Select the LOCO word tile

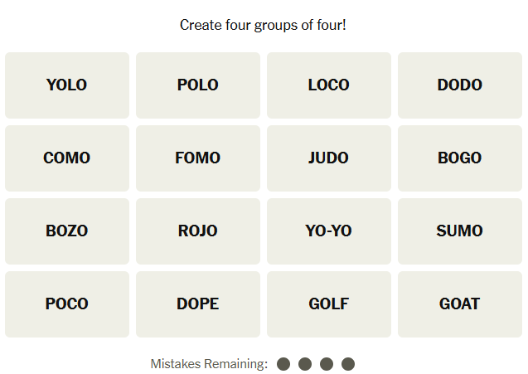coord(329,85)
